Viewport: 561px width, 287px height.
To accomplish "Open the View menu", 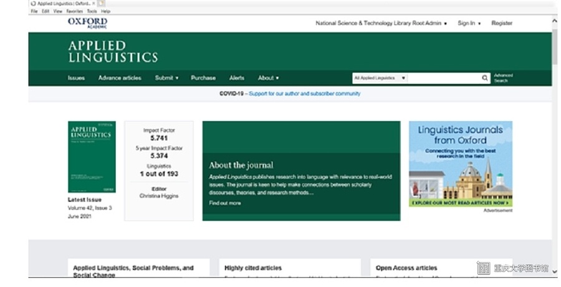I will (x=57, y=11).
